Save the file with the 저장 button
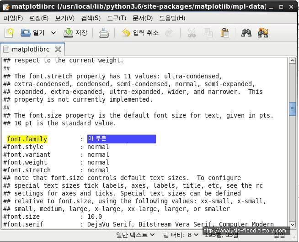The width and height of the screenshot is (299, 242). pos(75,33)
